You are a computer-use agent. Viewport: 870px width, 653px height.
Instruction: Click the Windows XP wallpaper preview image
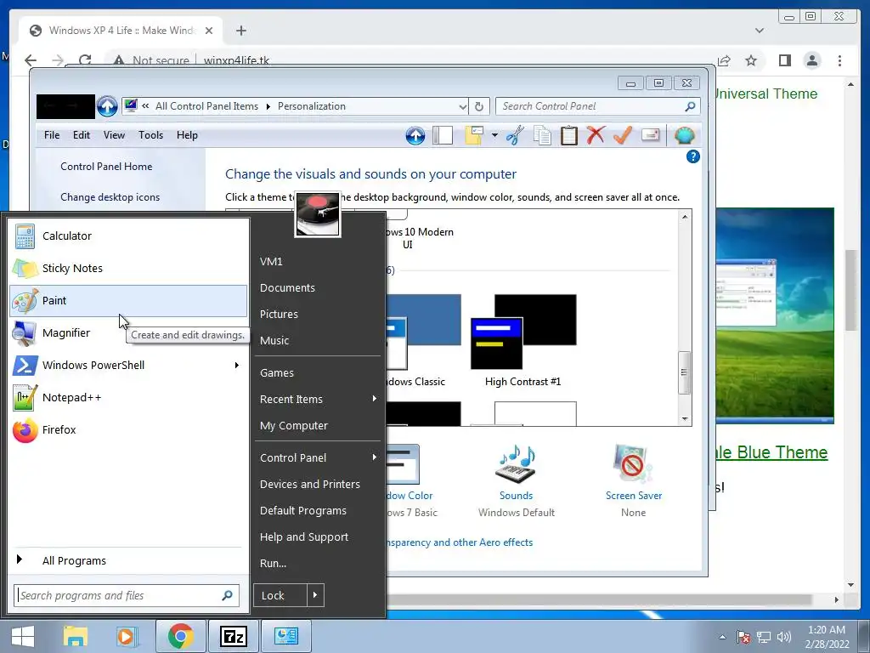tap(775, 315)
